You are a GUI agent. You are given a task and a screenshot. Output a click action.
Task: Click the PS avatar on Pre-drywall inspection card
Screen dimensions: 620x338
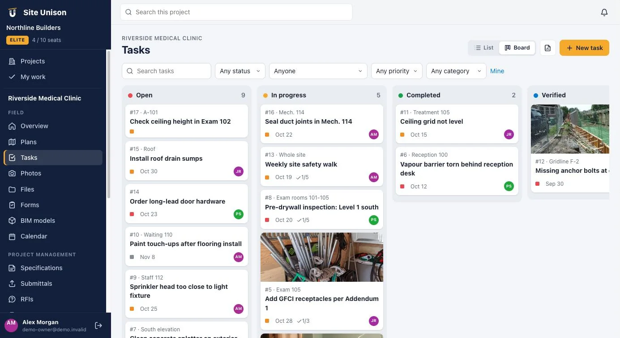(x=374, y=220)
